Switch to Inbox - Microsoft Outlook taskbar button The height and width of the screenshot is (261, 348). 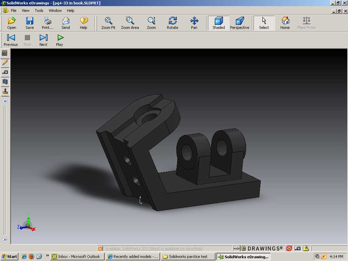click(77, 257)
